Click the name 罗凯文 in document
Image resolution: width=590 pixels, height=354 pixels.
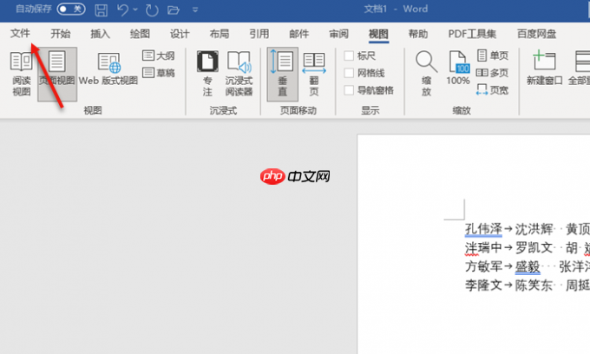pyautogui.click(x=534, y=248)
